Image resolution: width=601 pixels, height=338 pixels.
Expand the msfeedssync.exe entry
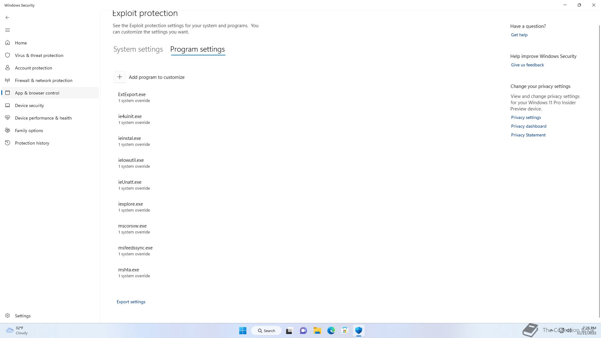point(135,250)
